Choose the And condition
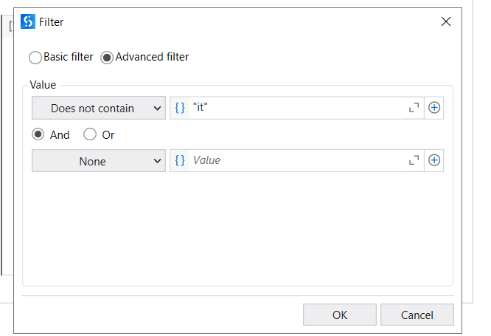This screenshot has height=336, width=491. pos(38,134)
